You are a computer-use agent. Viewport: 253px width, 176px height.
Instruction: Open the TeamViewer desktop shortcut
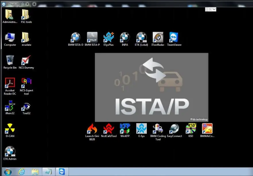[x=174, y=39]
